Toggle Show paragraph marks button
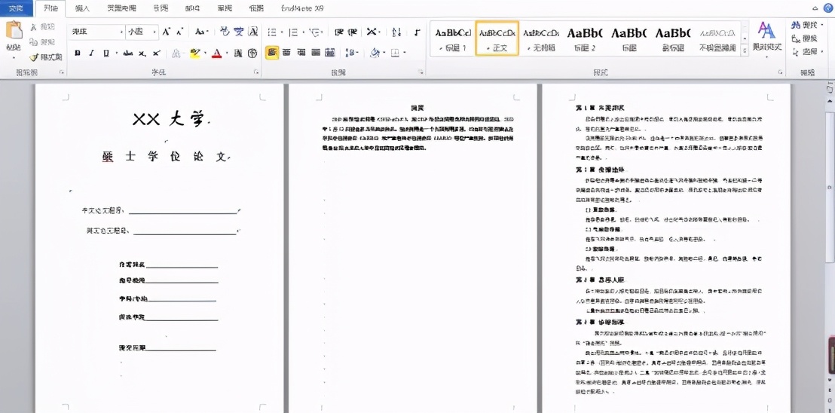835x413 pixels. 417,32
